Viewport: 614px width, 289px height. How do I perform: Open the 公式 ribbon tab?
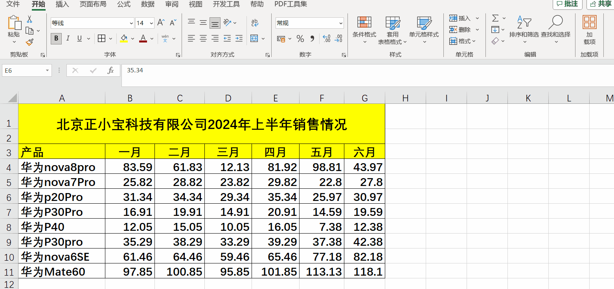click(x=123, y=5)
